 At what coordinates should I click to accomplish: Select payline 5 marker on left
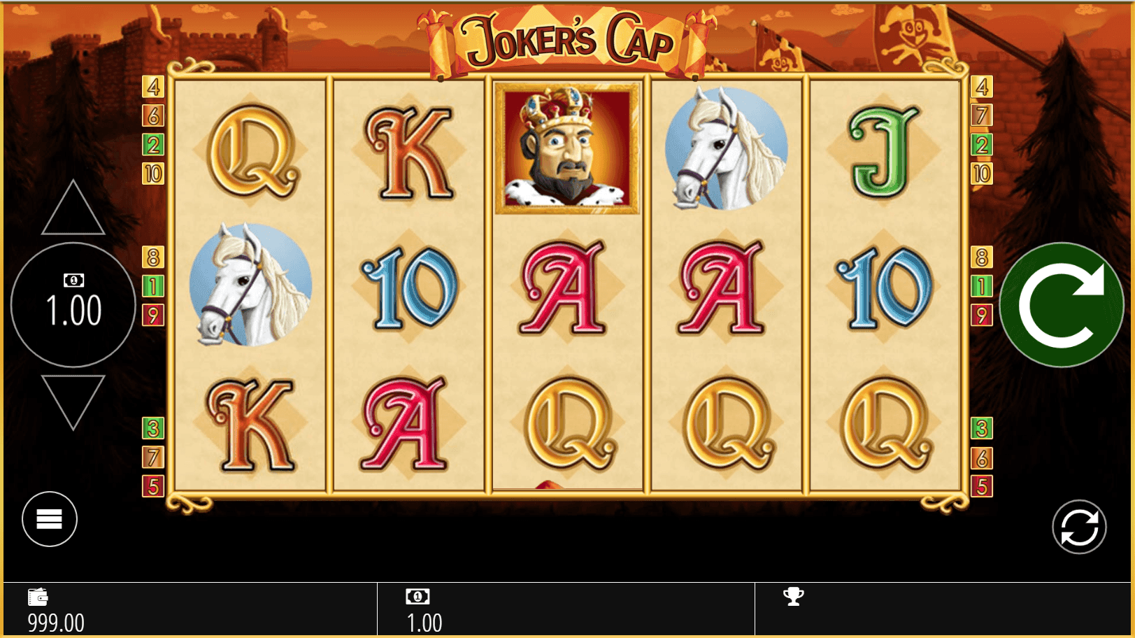[153, 486]
